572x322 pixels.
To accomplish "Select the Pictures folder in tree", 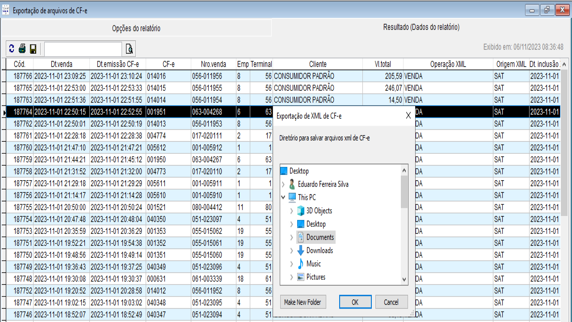I will 315,277.
